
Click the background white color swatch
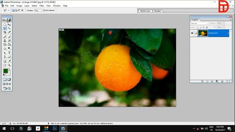point(8,74)
